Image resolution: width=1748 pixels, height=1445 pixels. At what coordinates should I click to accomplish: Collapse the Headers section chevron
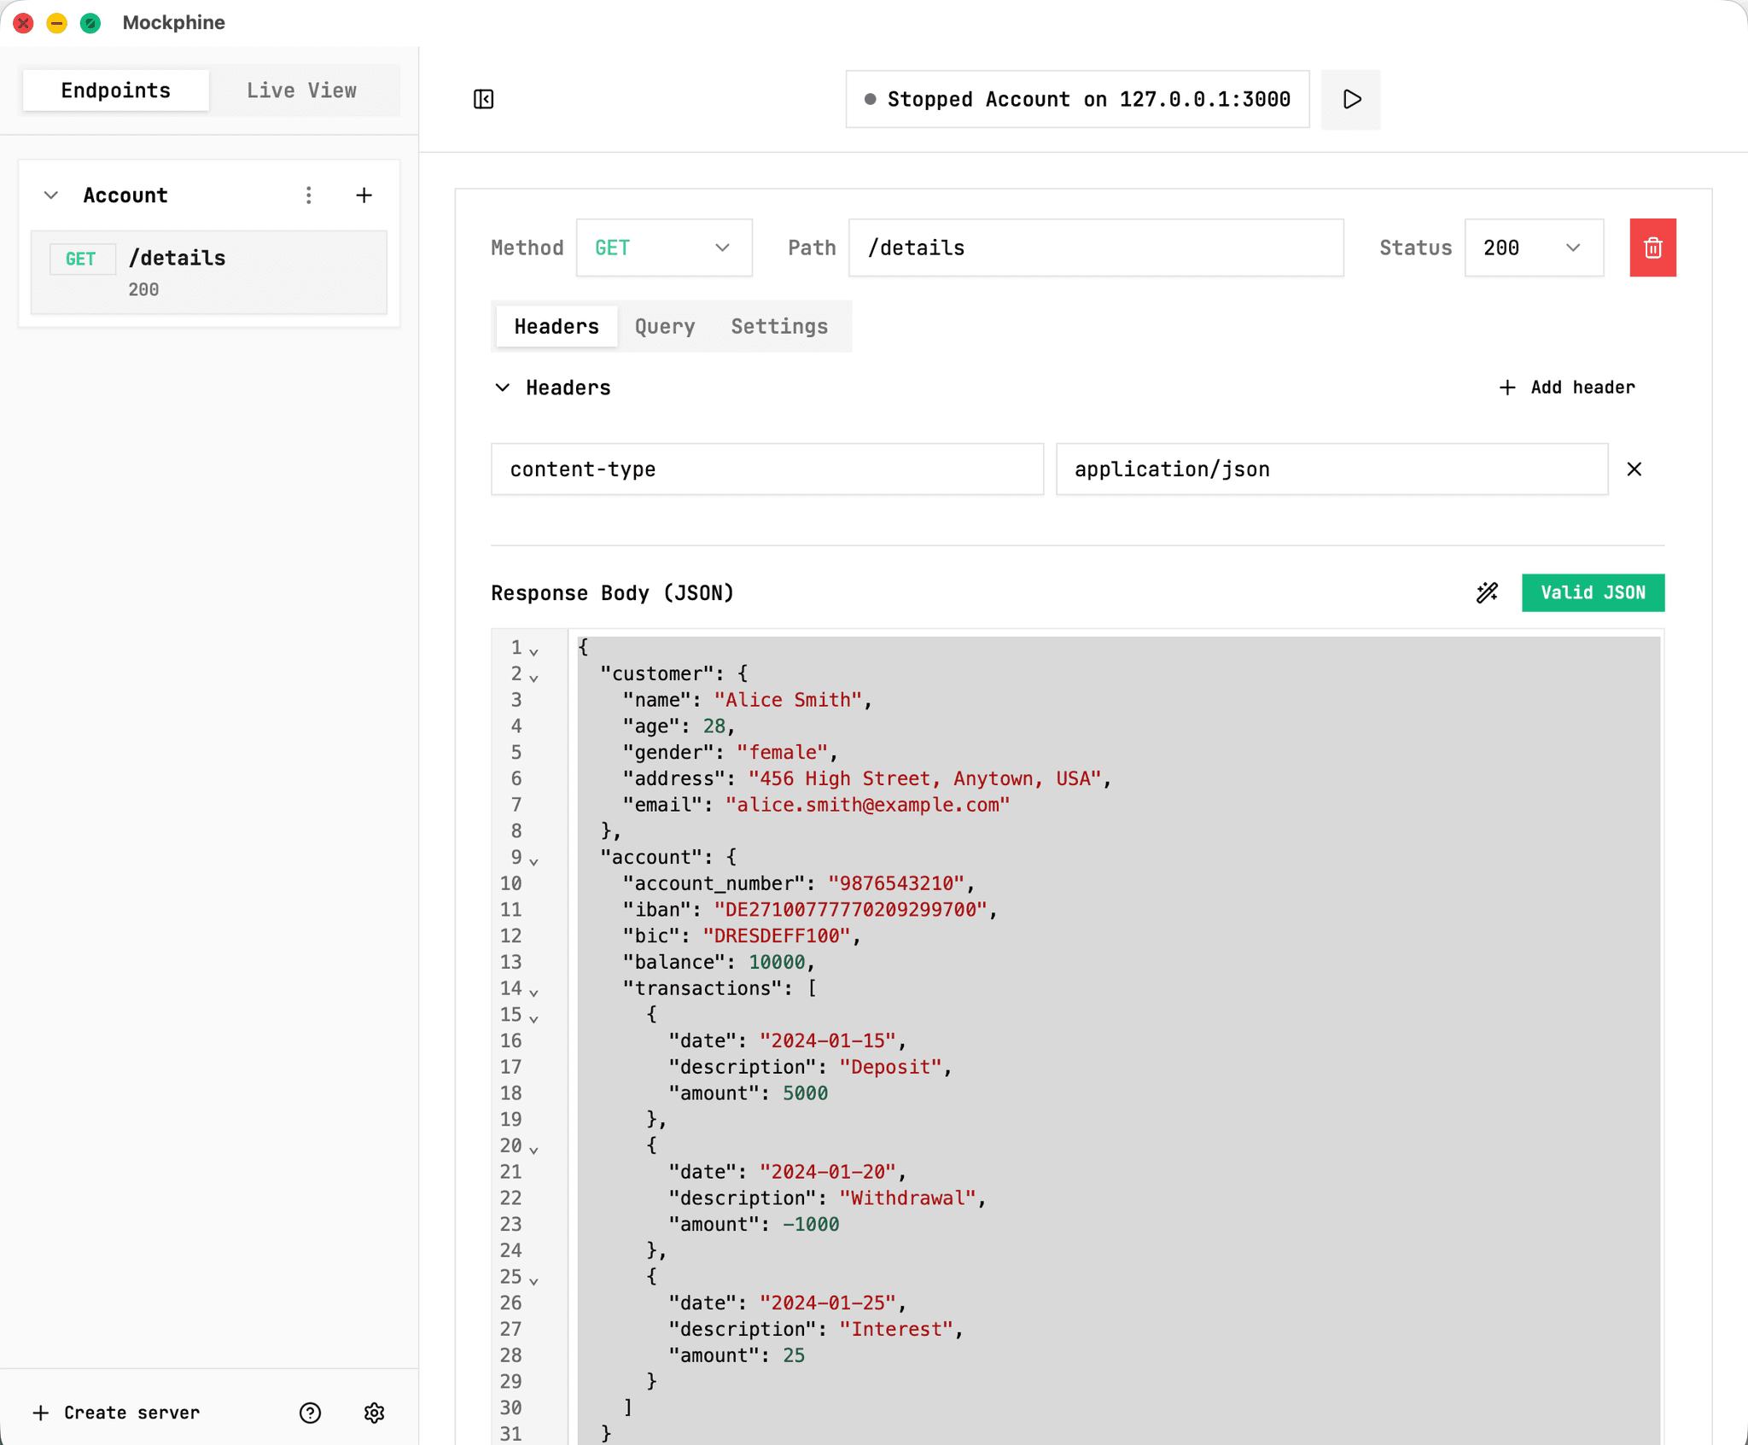coord(503,387)
